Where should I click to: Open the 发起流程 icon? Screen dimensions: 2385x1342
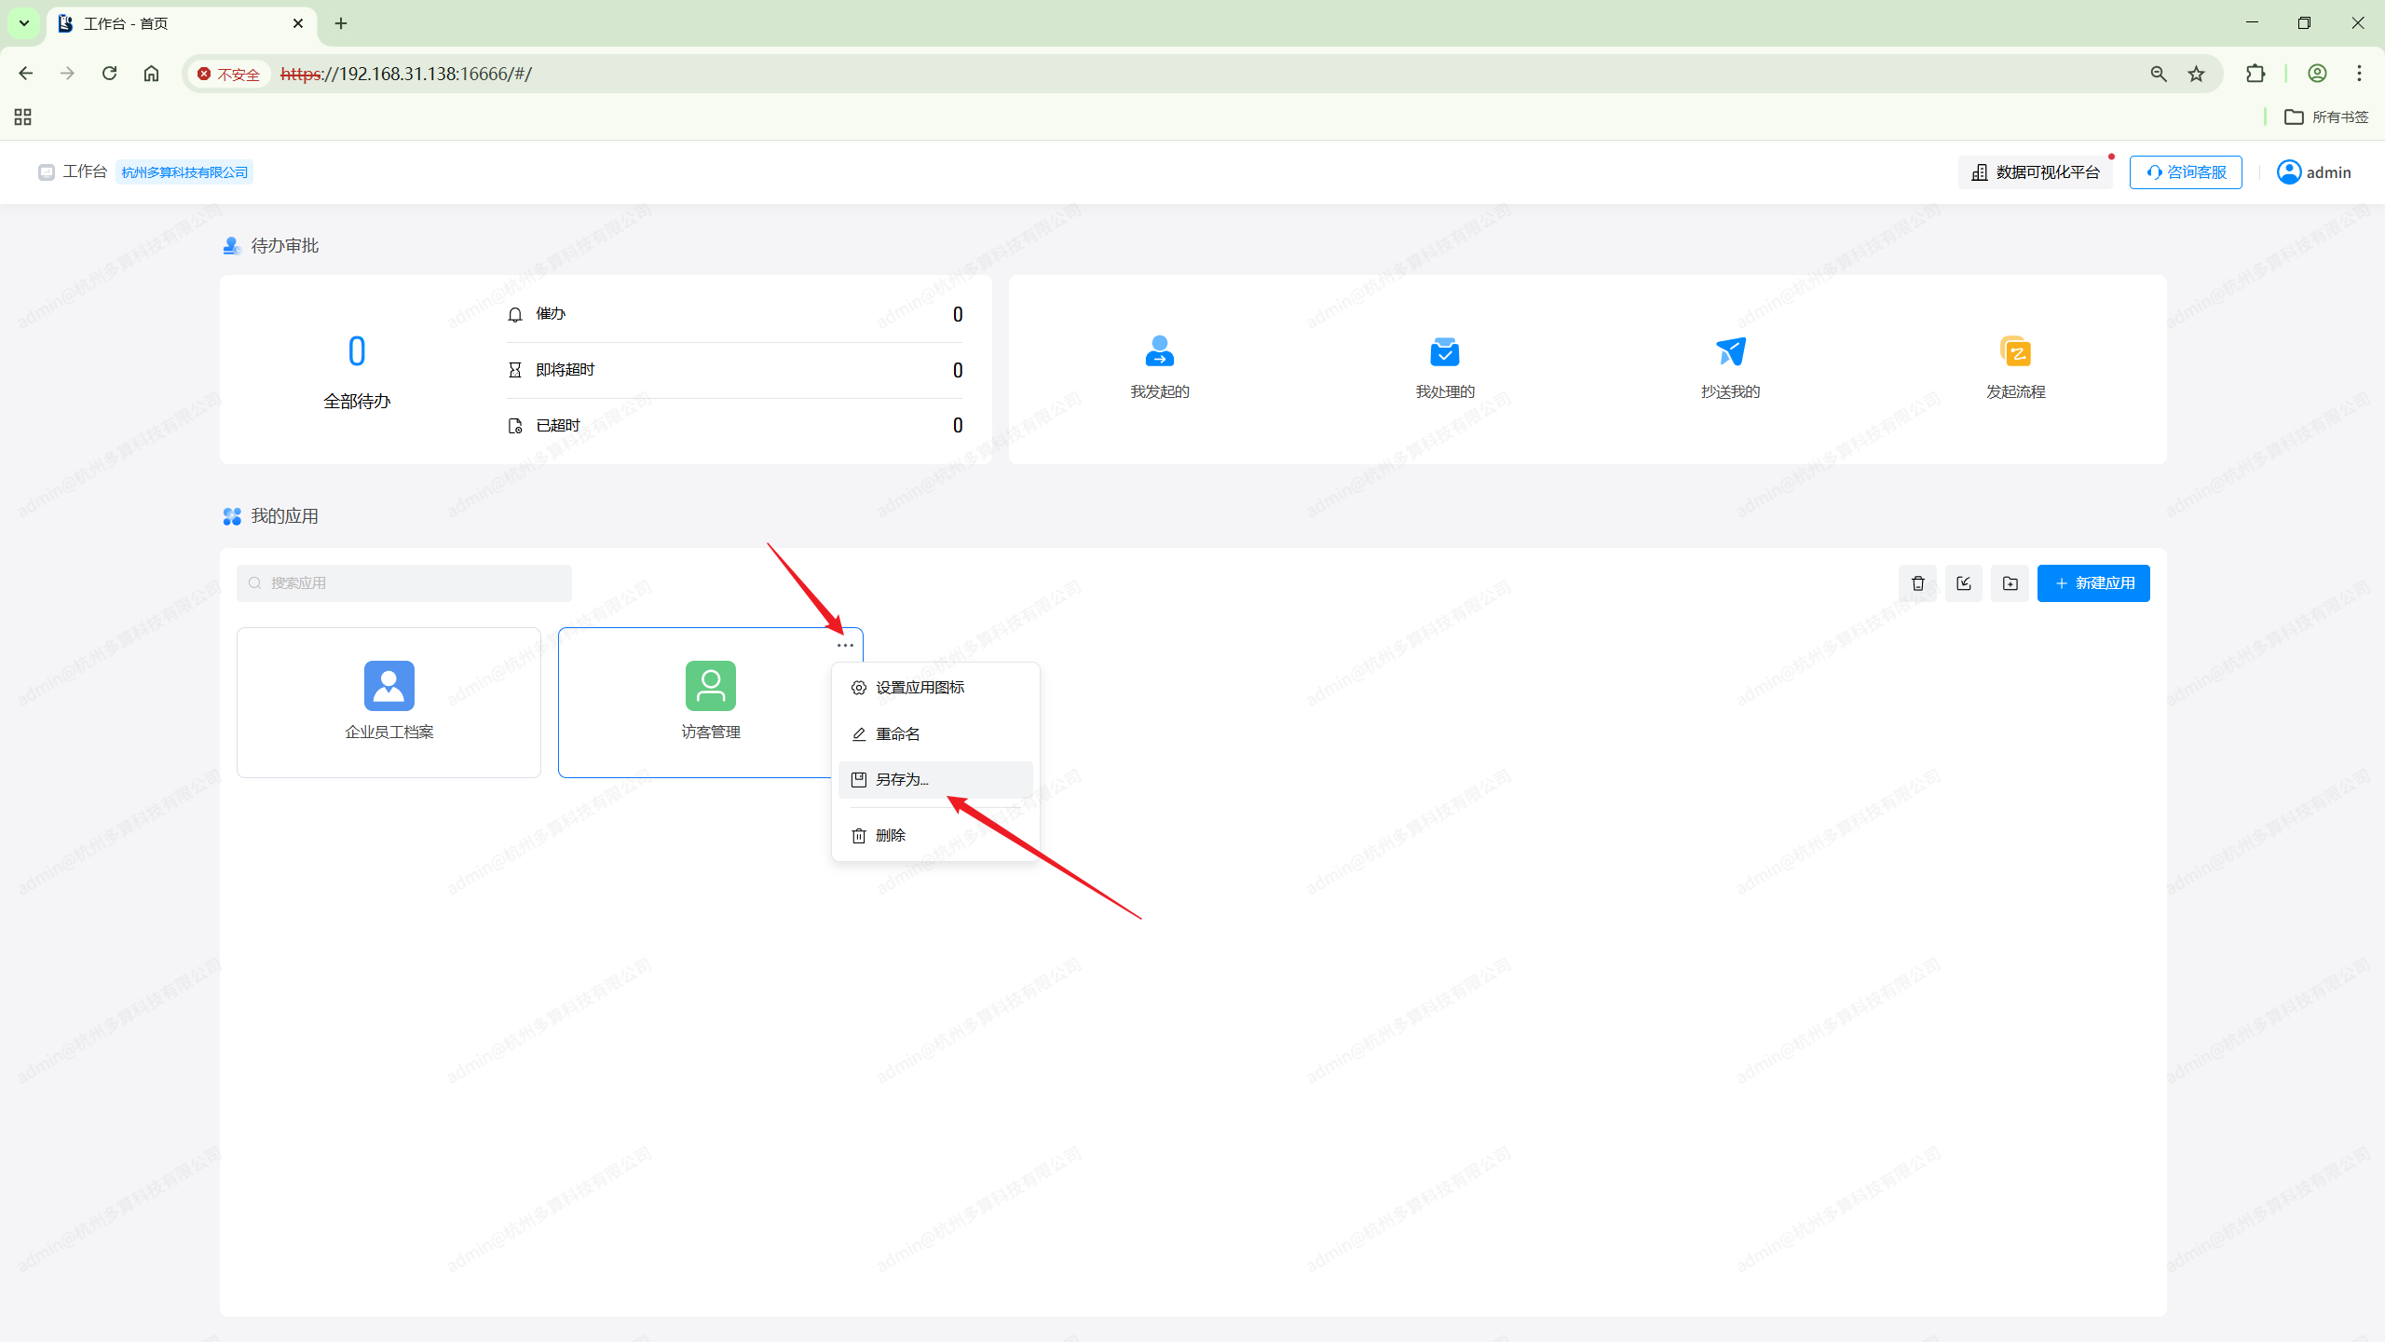pos(2015,352)
